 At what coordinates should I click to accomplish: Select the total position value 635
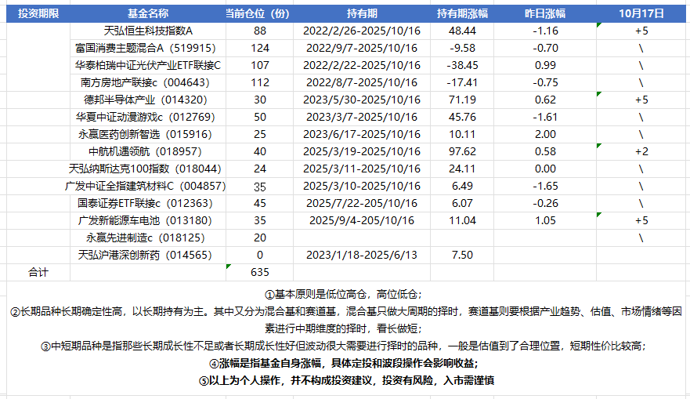pos(259,272)
